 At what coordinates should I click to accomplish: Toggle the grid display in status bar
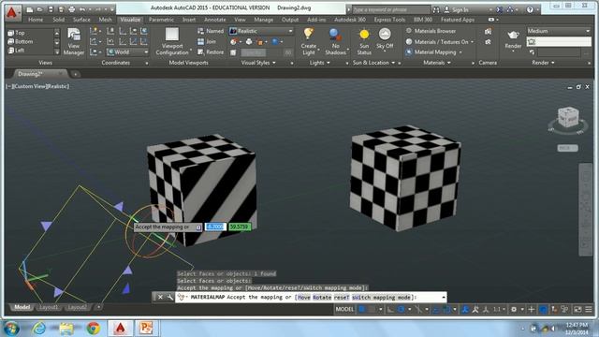coord(361,309)
